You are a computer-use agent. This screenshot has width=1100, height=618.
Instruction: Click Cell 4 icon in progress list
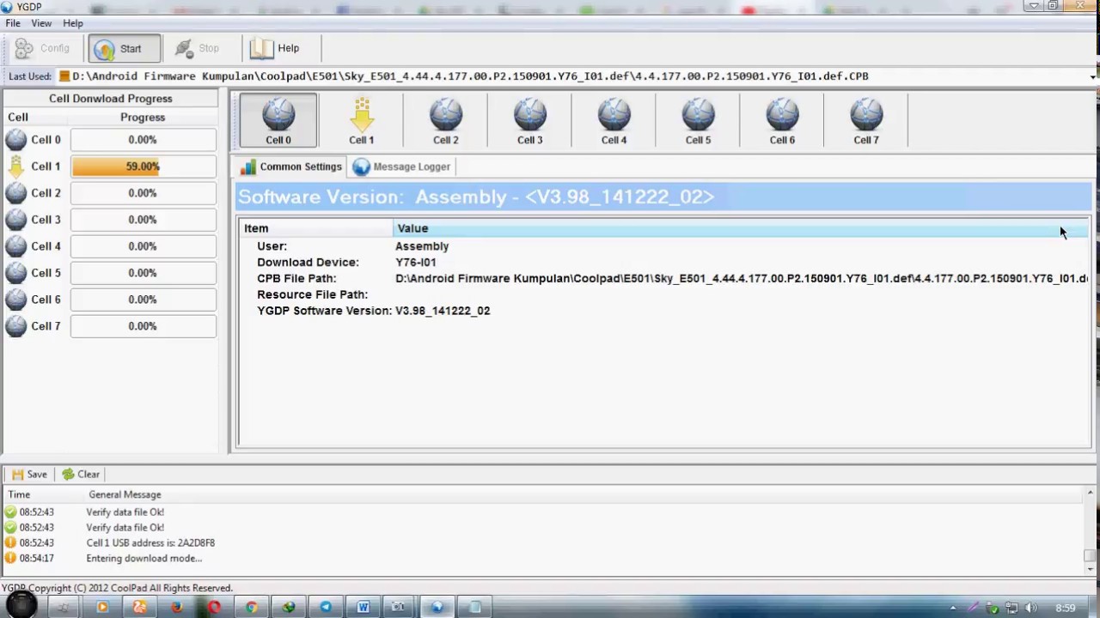click(15, 246)
